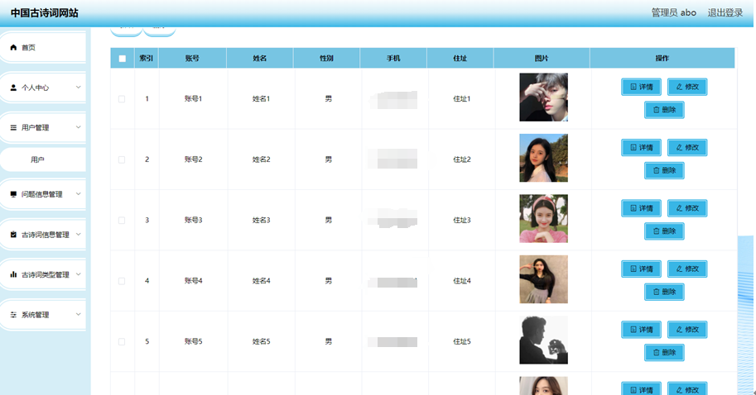Click the 手机 column header
756x395 pixels.
tap(393, 58)
